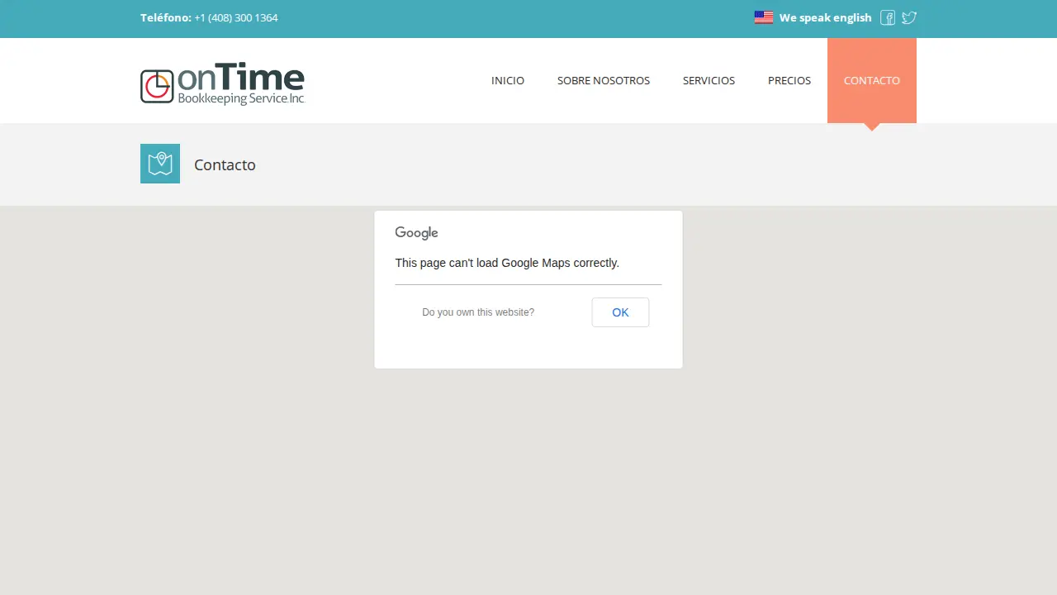The height and width of the screenshot is (595, 1057).
Task: Open the Facebook page icon
Action: [x=888, y=17]
